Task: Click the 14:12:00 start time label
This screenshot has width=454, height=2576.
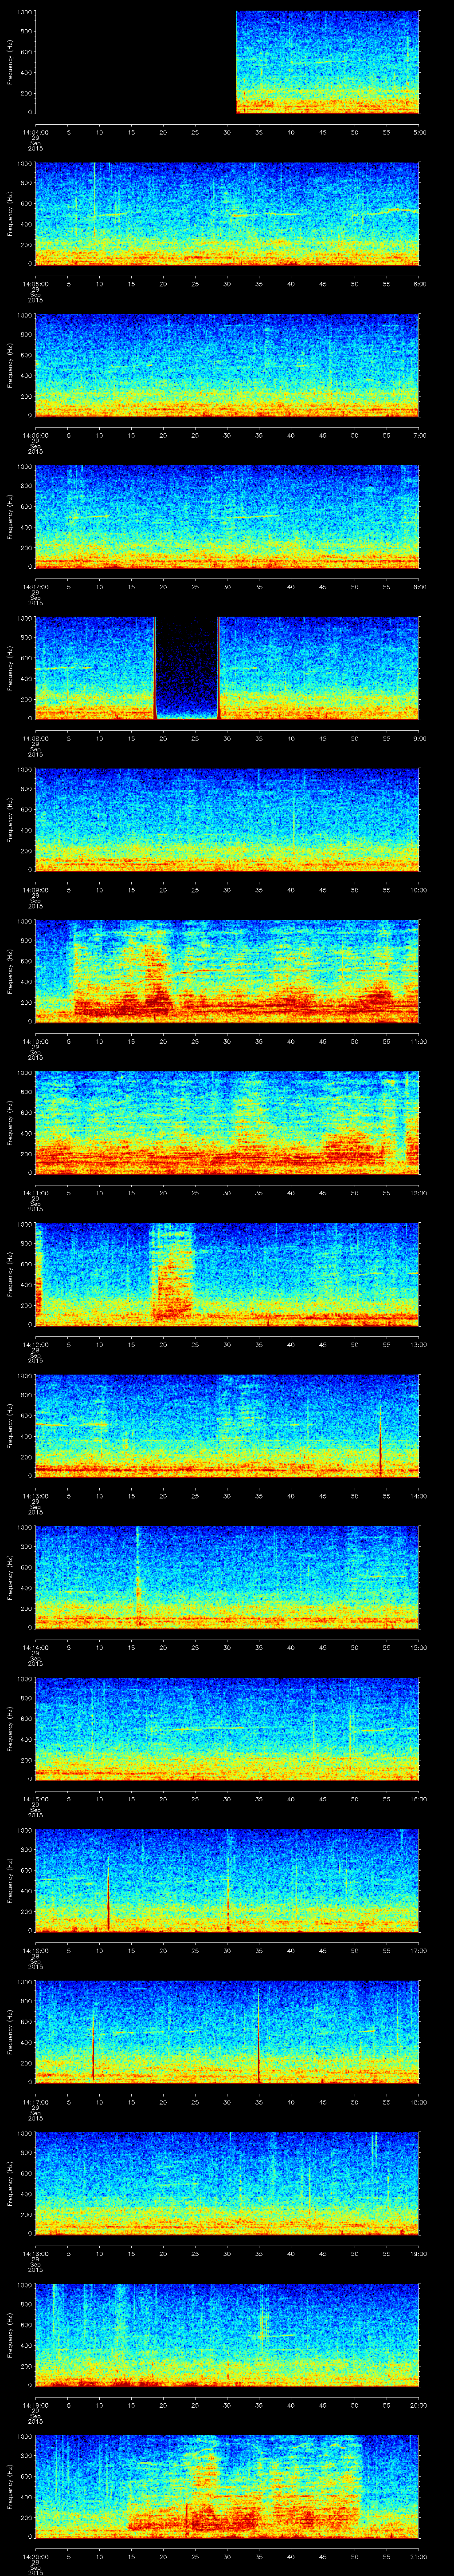Action: click(35, 1344)
